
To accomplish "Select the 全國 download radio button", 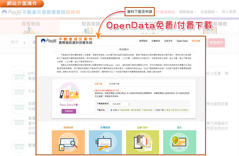I will pyautogui.click(x=111, y=110).
